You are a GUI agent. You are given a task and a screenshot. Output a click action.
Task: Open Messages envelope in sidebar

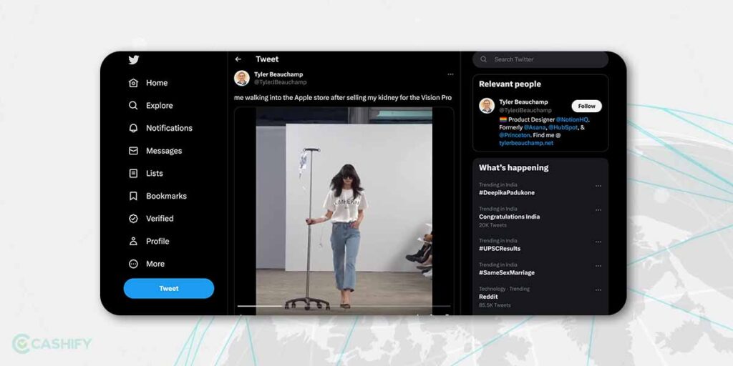pyautogui.click(x=133, y=151)
